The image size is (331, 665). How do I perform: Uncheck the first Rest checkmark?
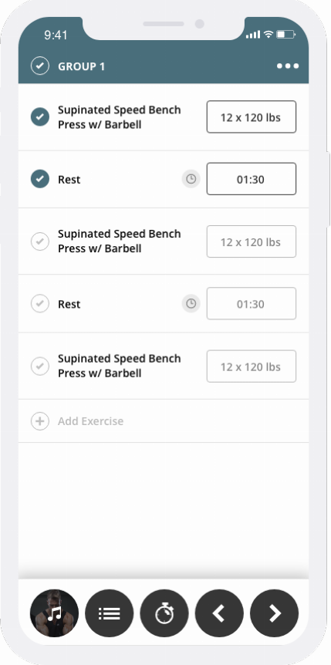(x=40, y=179)
